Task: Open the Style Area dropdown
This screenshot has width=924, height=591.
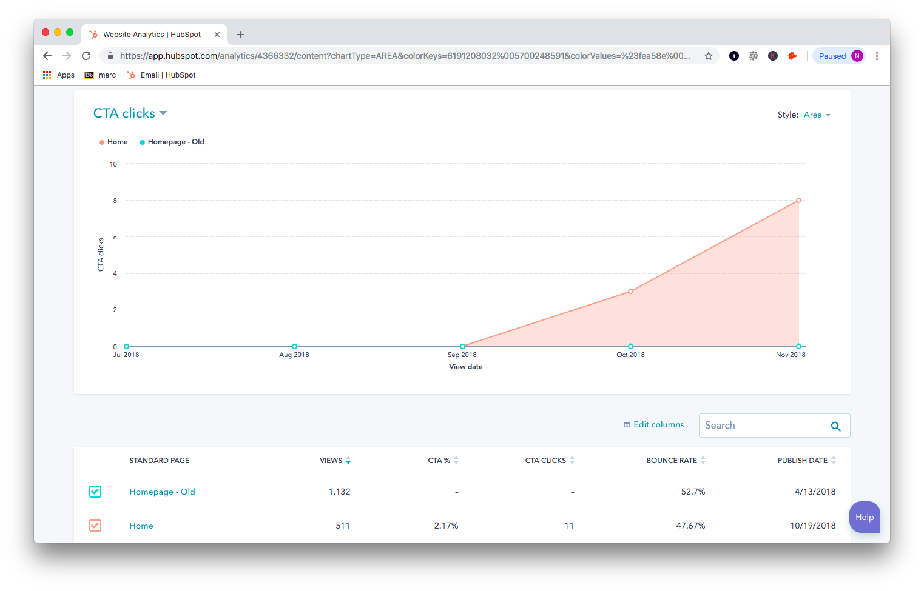Action: tap(816, 115)
